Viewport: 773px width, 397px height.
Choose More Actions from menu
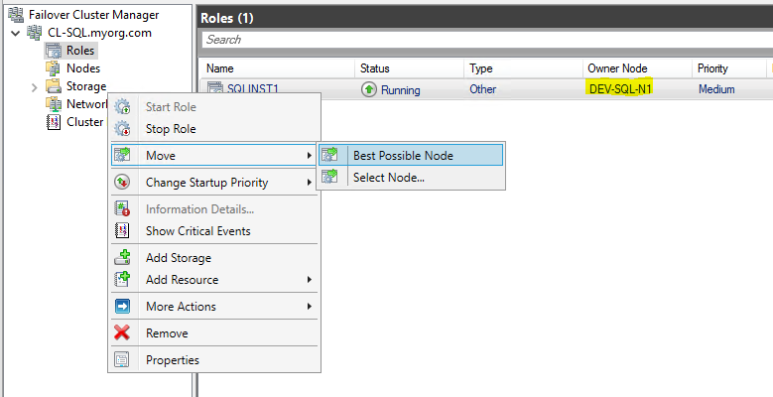pyautogui.click(x=214, y=307)
